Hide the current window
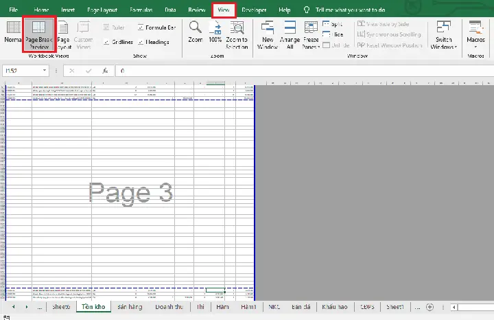This screenshot has height=320, width=494. click(x=333, y=34)
